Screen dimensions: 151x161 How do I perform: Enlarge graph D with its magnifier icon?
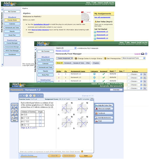pos(87,117)
